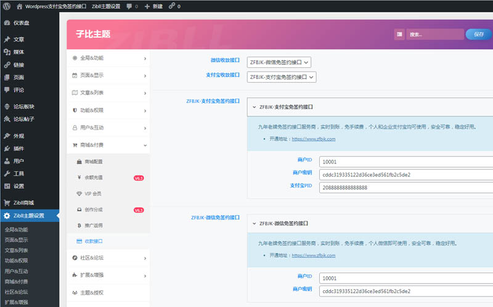Screen dimensions: 493x307
Task: Click the 保存 save button
Action: click(479, 35)
